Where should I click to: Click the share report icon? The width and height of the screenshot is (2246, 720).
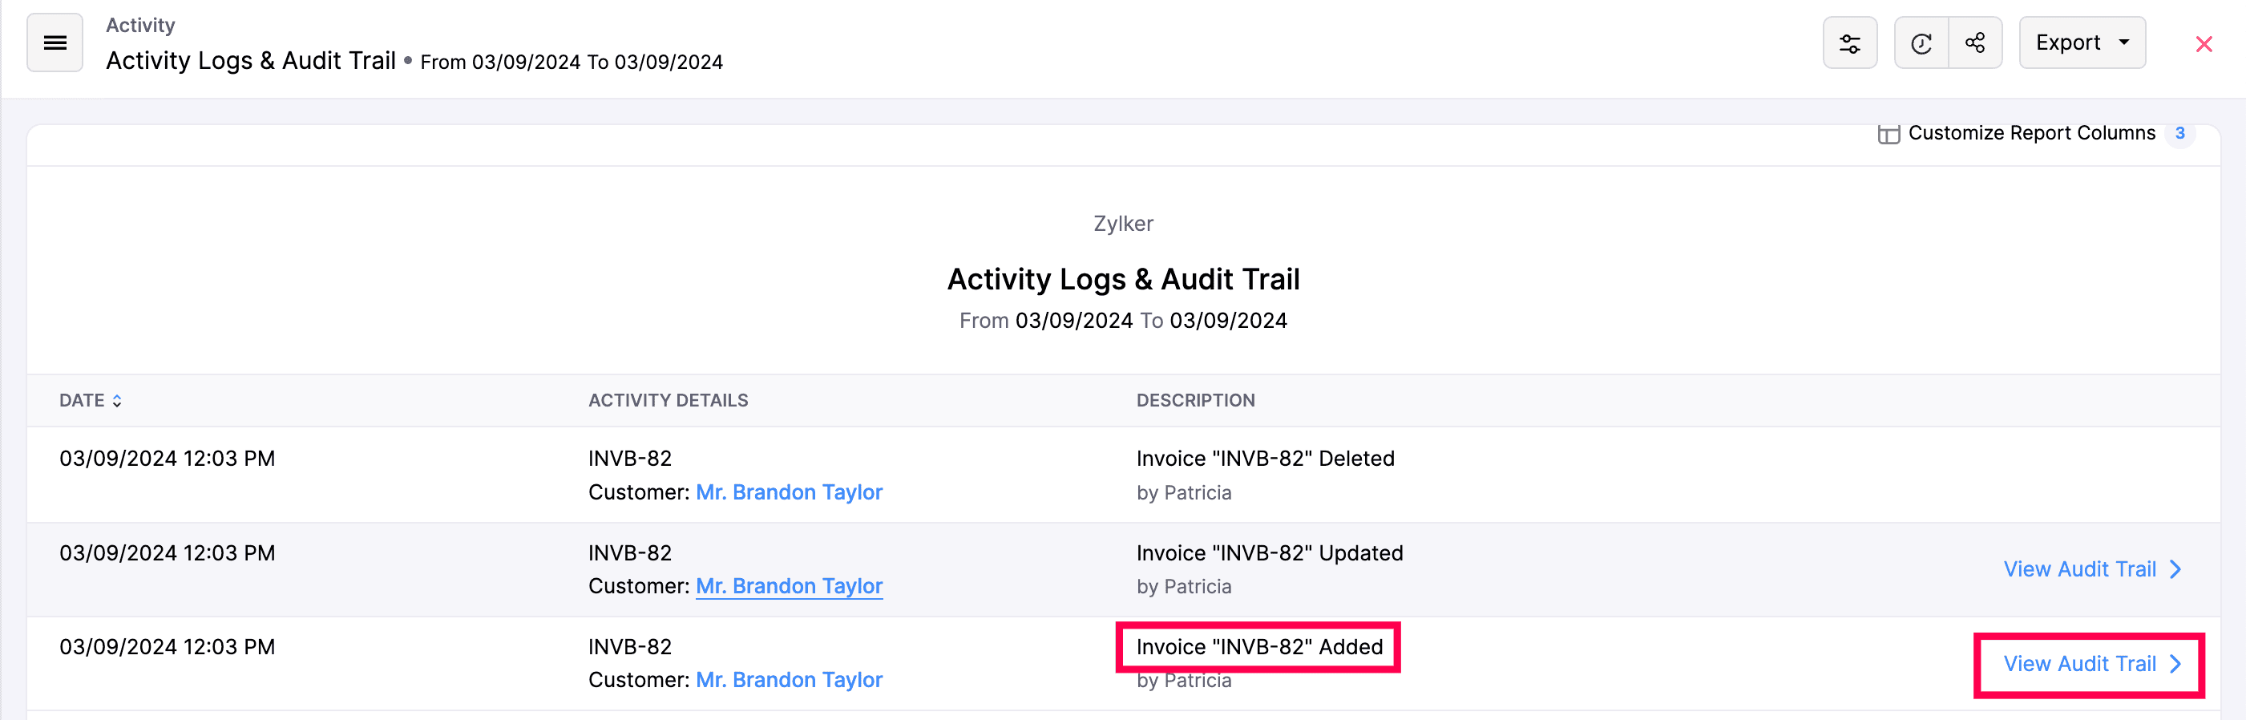pos(1975,42)
